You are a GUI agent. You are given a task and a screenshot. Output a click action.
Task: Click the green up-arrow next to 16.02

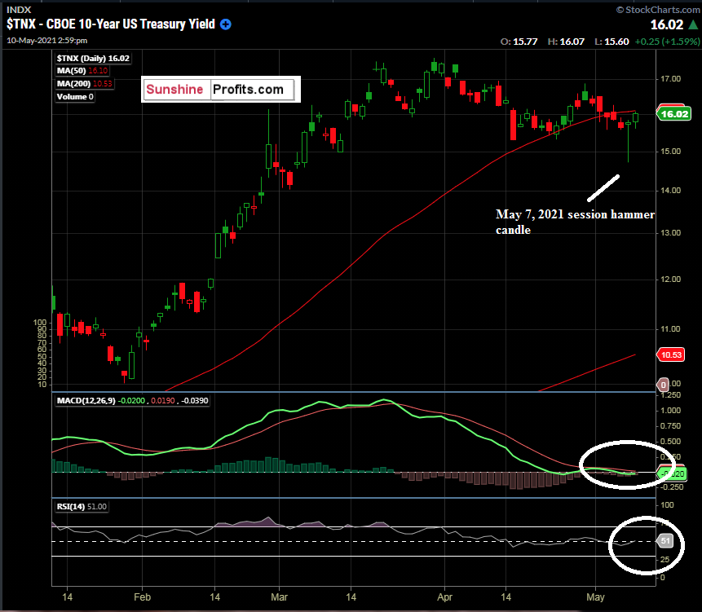(x=692, y=24)
